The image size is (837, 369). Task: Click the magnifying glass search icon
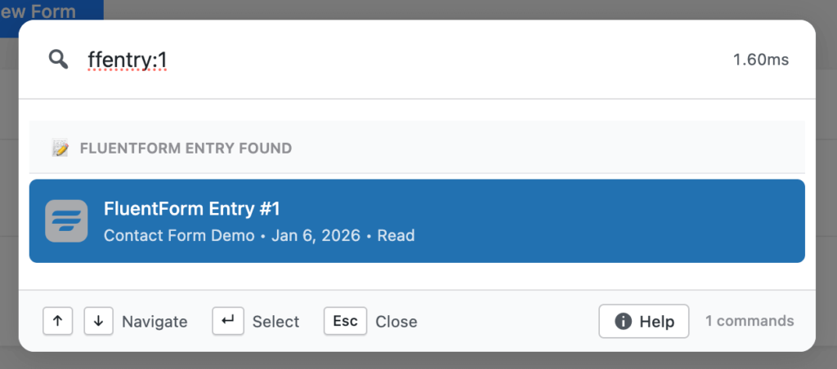58,60
